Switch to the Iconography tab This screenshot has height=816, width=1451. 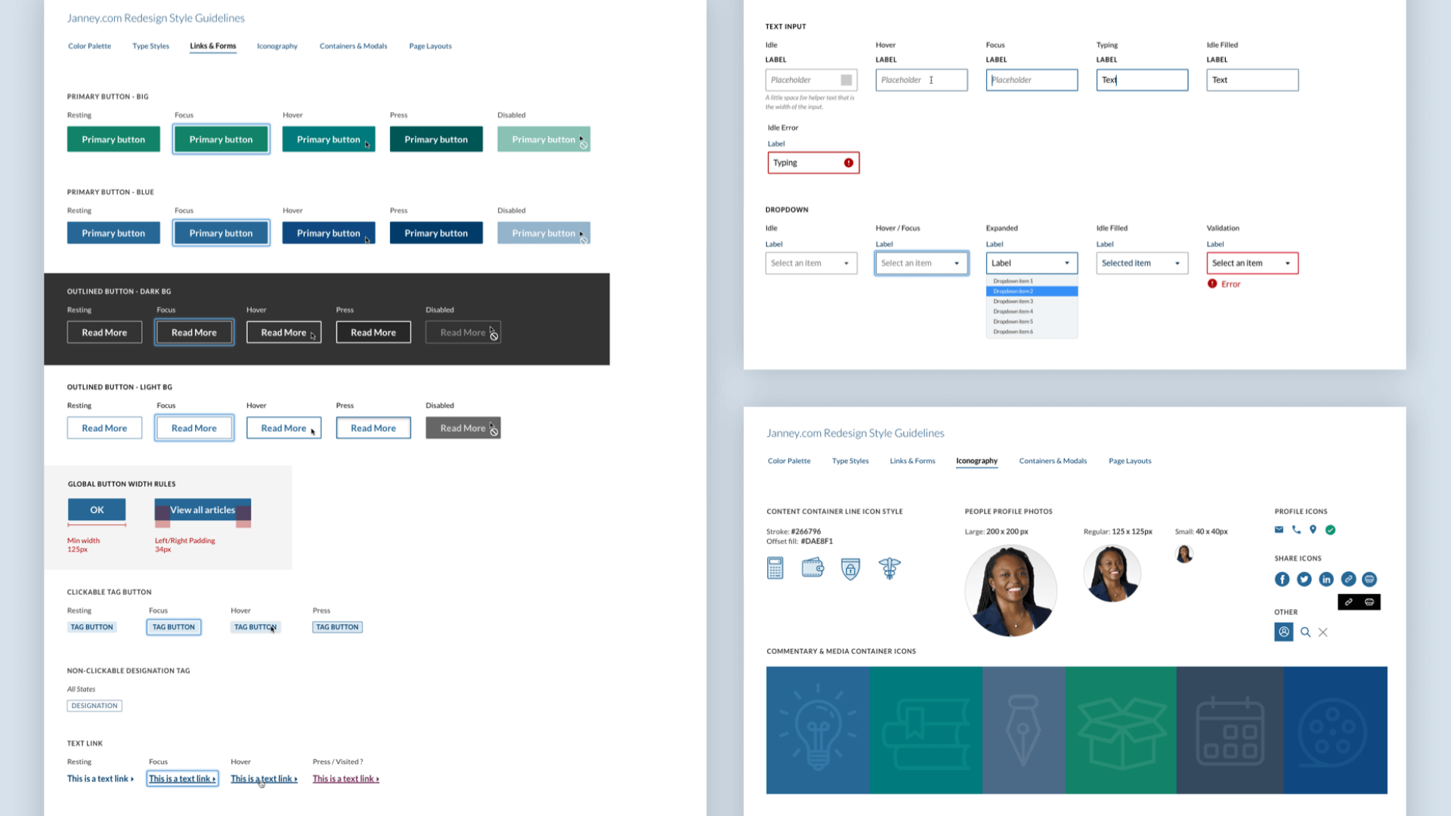(x=276, y=46)
